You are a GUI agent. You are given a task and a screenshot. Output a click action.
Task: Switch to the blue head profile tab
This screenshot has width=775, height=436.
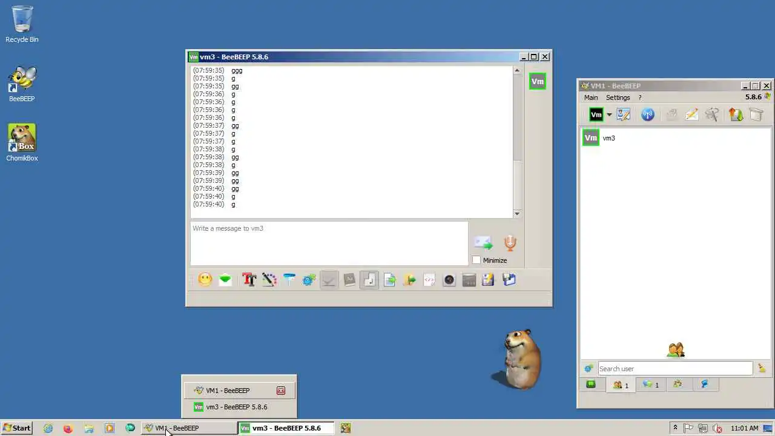pos(705,385)
